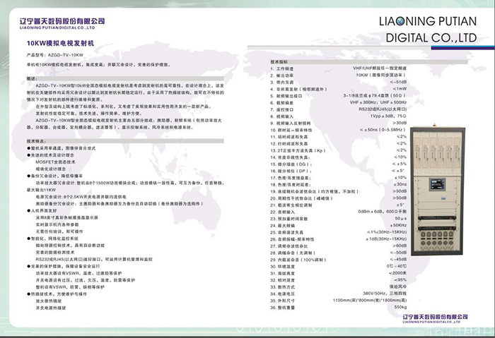The width and height of the screenshot is (495, 338).
Task: Click the 'MOSFET全固态技术' line
Action: [x=56, y=162]
